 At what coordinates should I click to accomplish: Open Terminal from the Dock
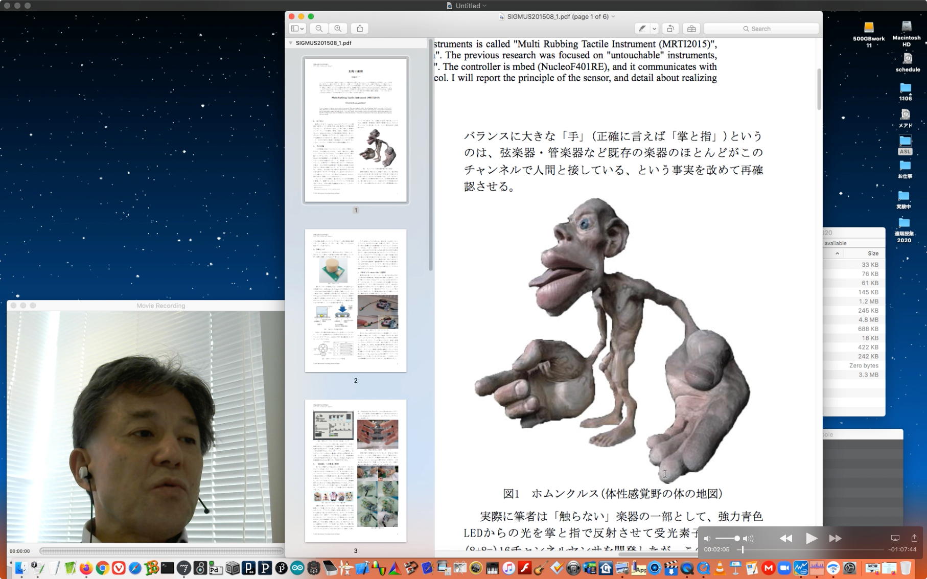(167, 568)
